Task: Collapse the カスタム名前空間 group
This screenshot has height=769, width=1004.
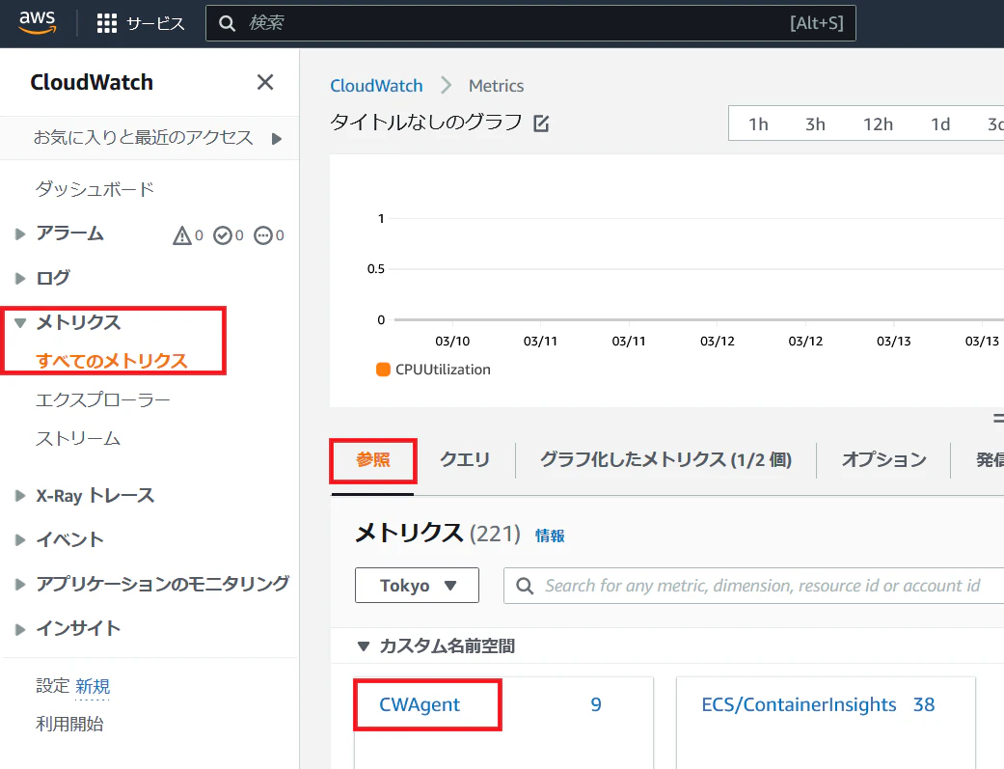Action: pyautogui.click(x=363, y=646)
